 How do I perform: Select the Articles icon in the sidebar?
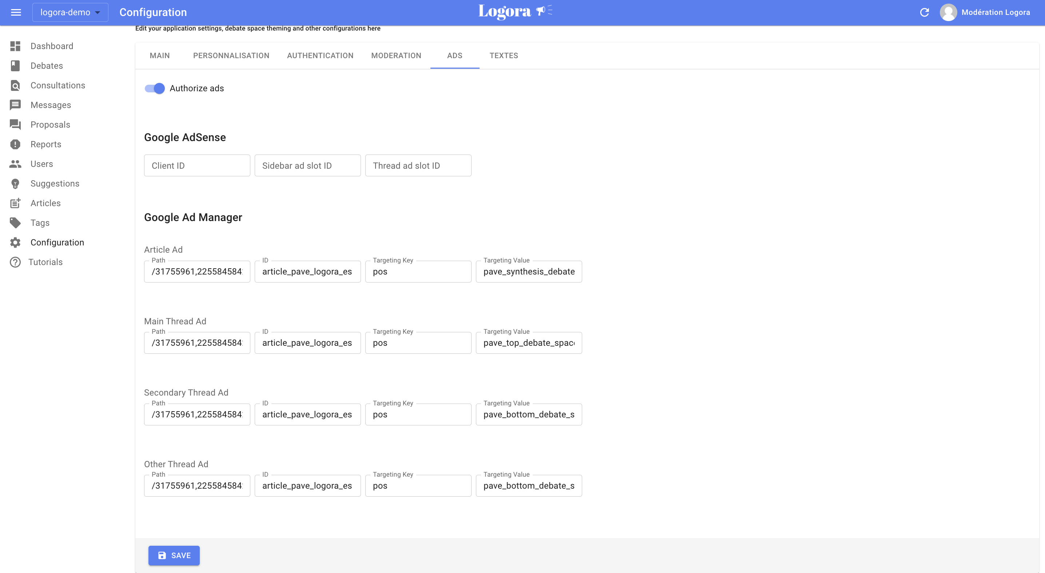[15, 203]
